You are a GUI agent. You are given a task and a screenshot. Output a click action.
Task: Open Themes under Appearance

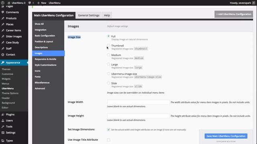click(x=6, y=69)
